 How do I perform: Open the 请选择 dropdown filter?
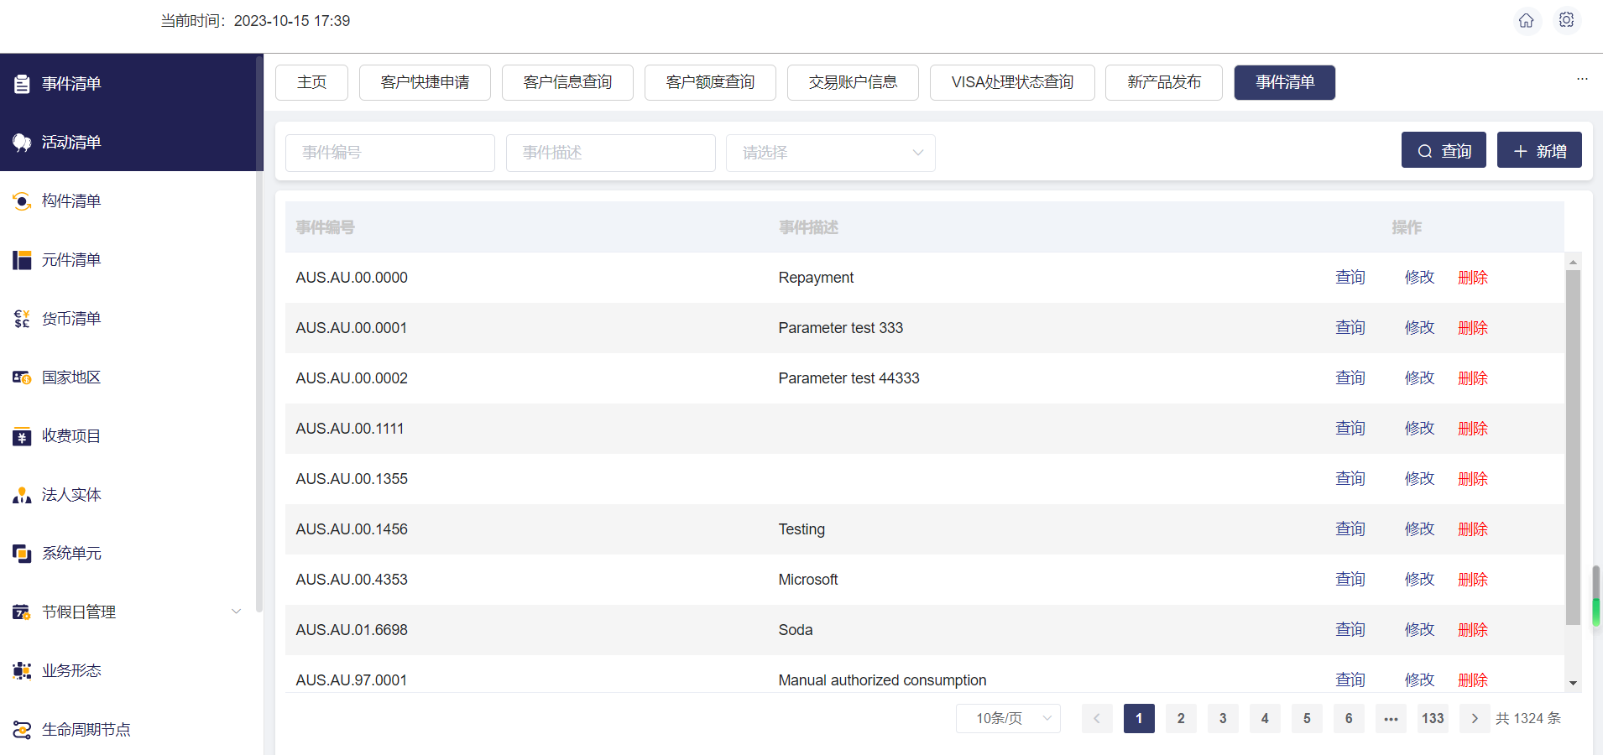tap(831, 153)
